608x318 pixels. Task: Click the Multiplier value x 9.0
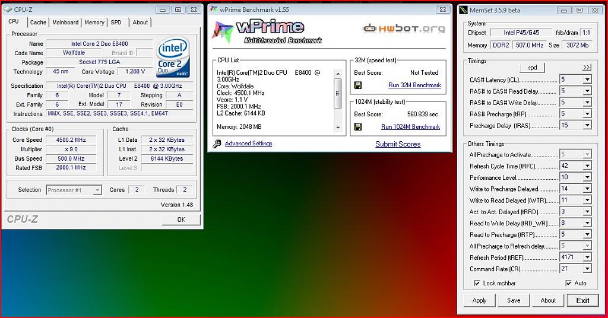[x=71, y=149]
